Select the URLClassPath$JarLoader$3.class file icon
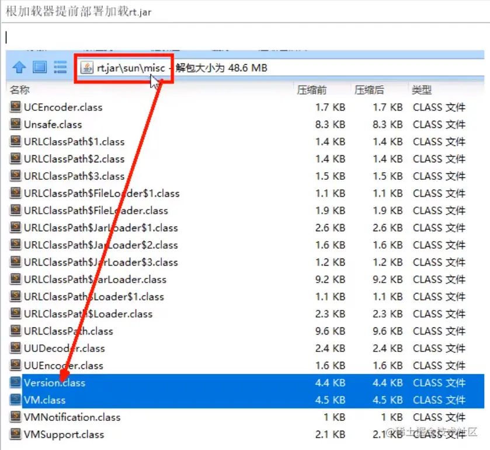Viewport: 490px width, 450px height. 15,261
